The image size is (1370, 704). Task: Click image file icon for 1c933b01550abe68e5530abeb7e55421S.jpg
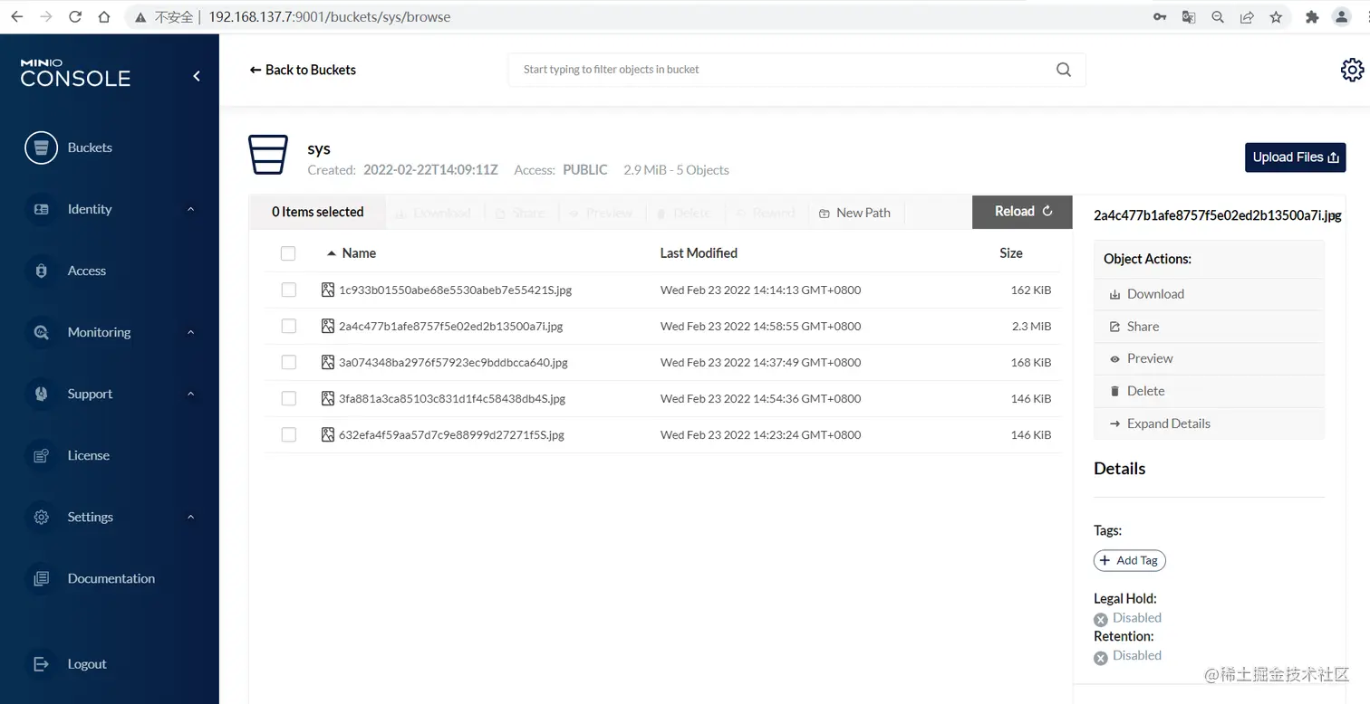(328, 290)
